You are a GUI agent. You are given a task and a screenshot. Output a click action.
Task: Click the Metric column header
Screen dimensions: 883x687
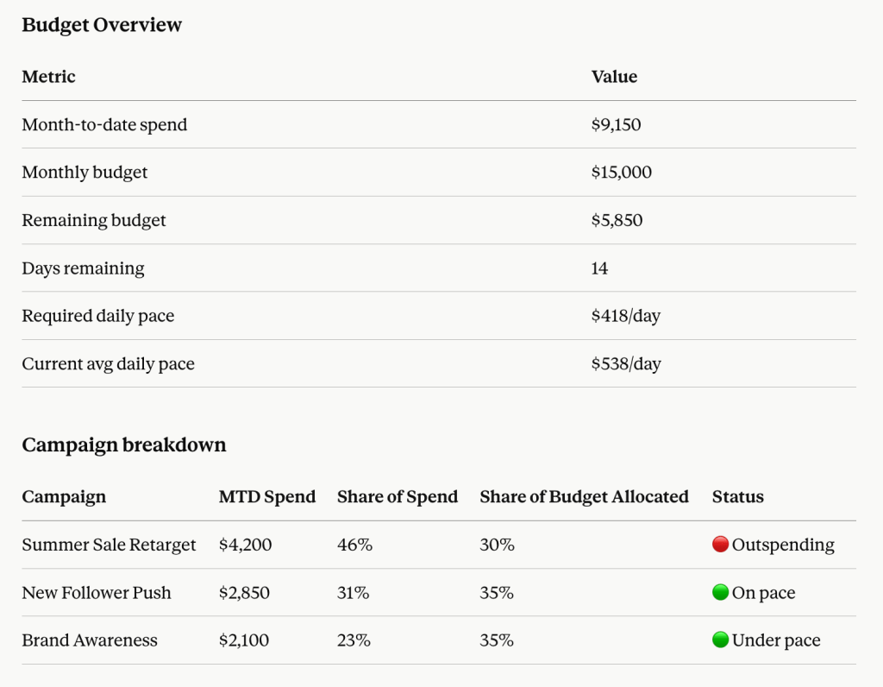click(x=48, y=77)
